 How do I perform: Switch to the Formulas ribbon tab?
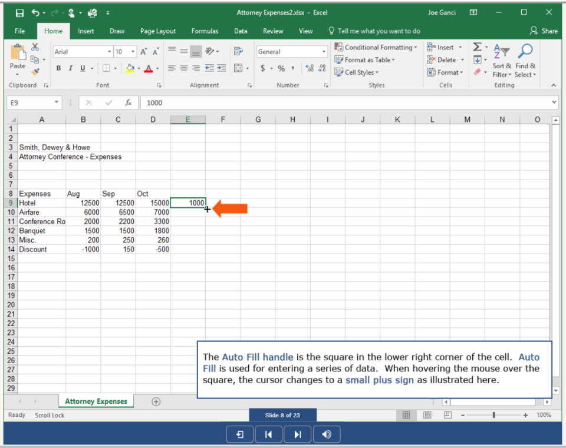pyautogui.click(x=205, y=31)
